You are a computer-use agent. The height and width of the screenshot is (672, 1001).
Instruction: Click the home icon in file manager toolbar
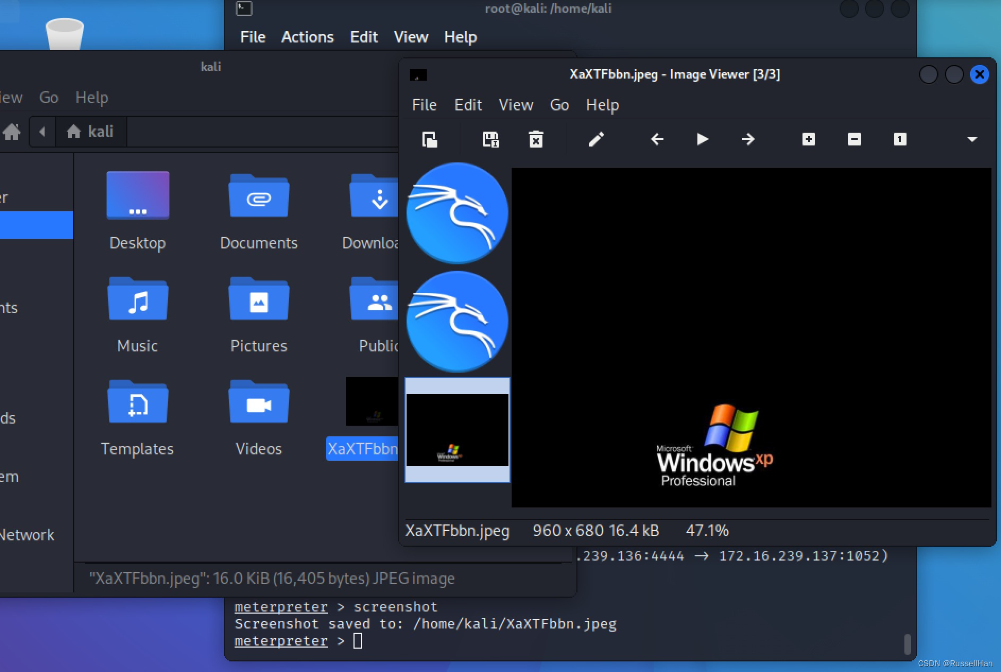point(12,131)
